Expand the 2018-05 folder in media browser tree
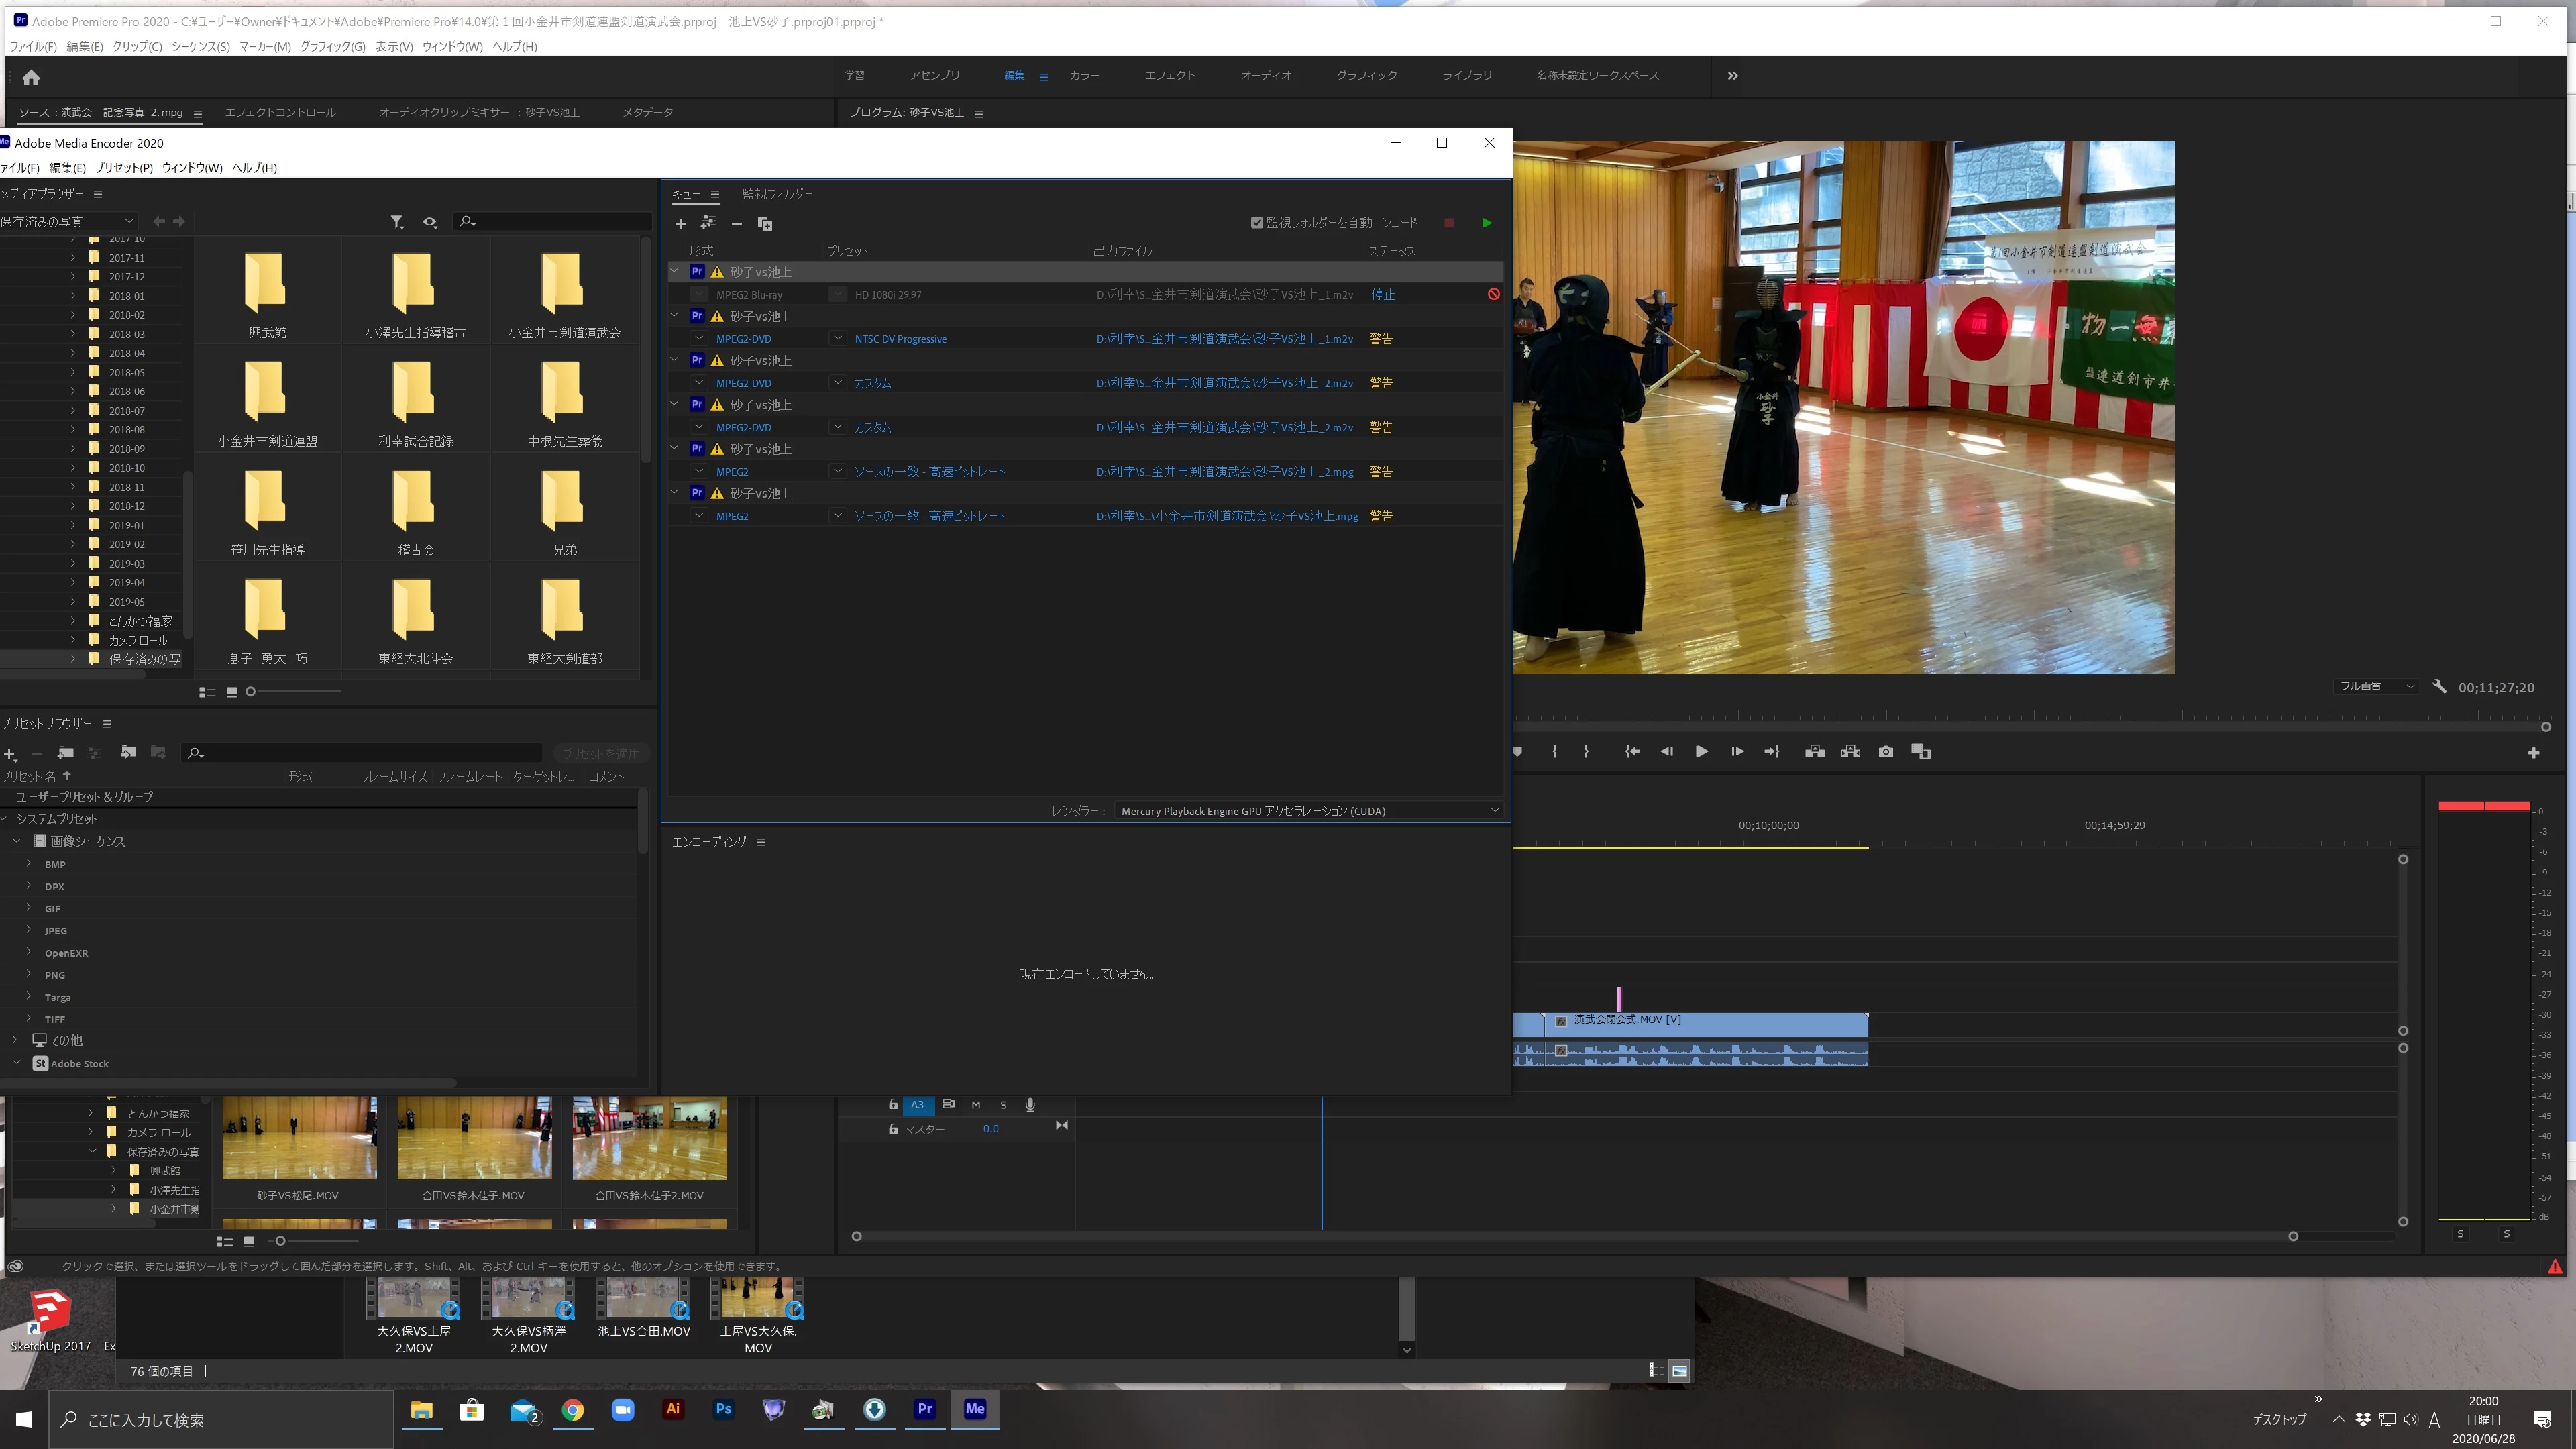The image size is (2576, 1449). 73,372
